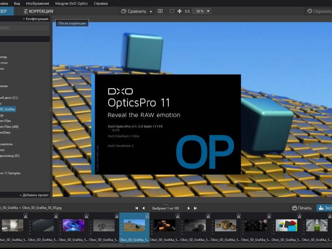332x249 pixels.
Task: Select the gold cubes thumbnail
Action: (x=225, y=225)
